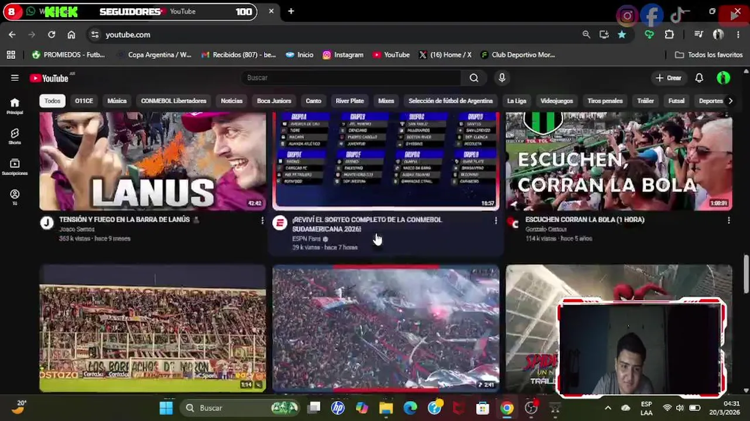Open the LANUS video thumbnail
Screen dimensions: 750x421
(x=152, y=161)
